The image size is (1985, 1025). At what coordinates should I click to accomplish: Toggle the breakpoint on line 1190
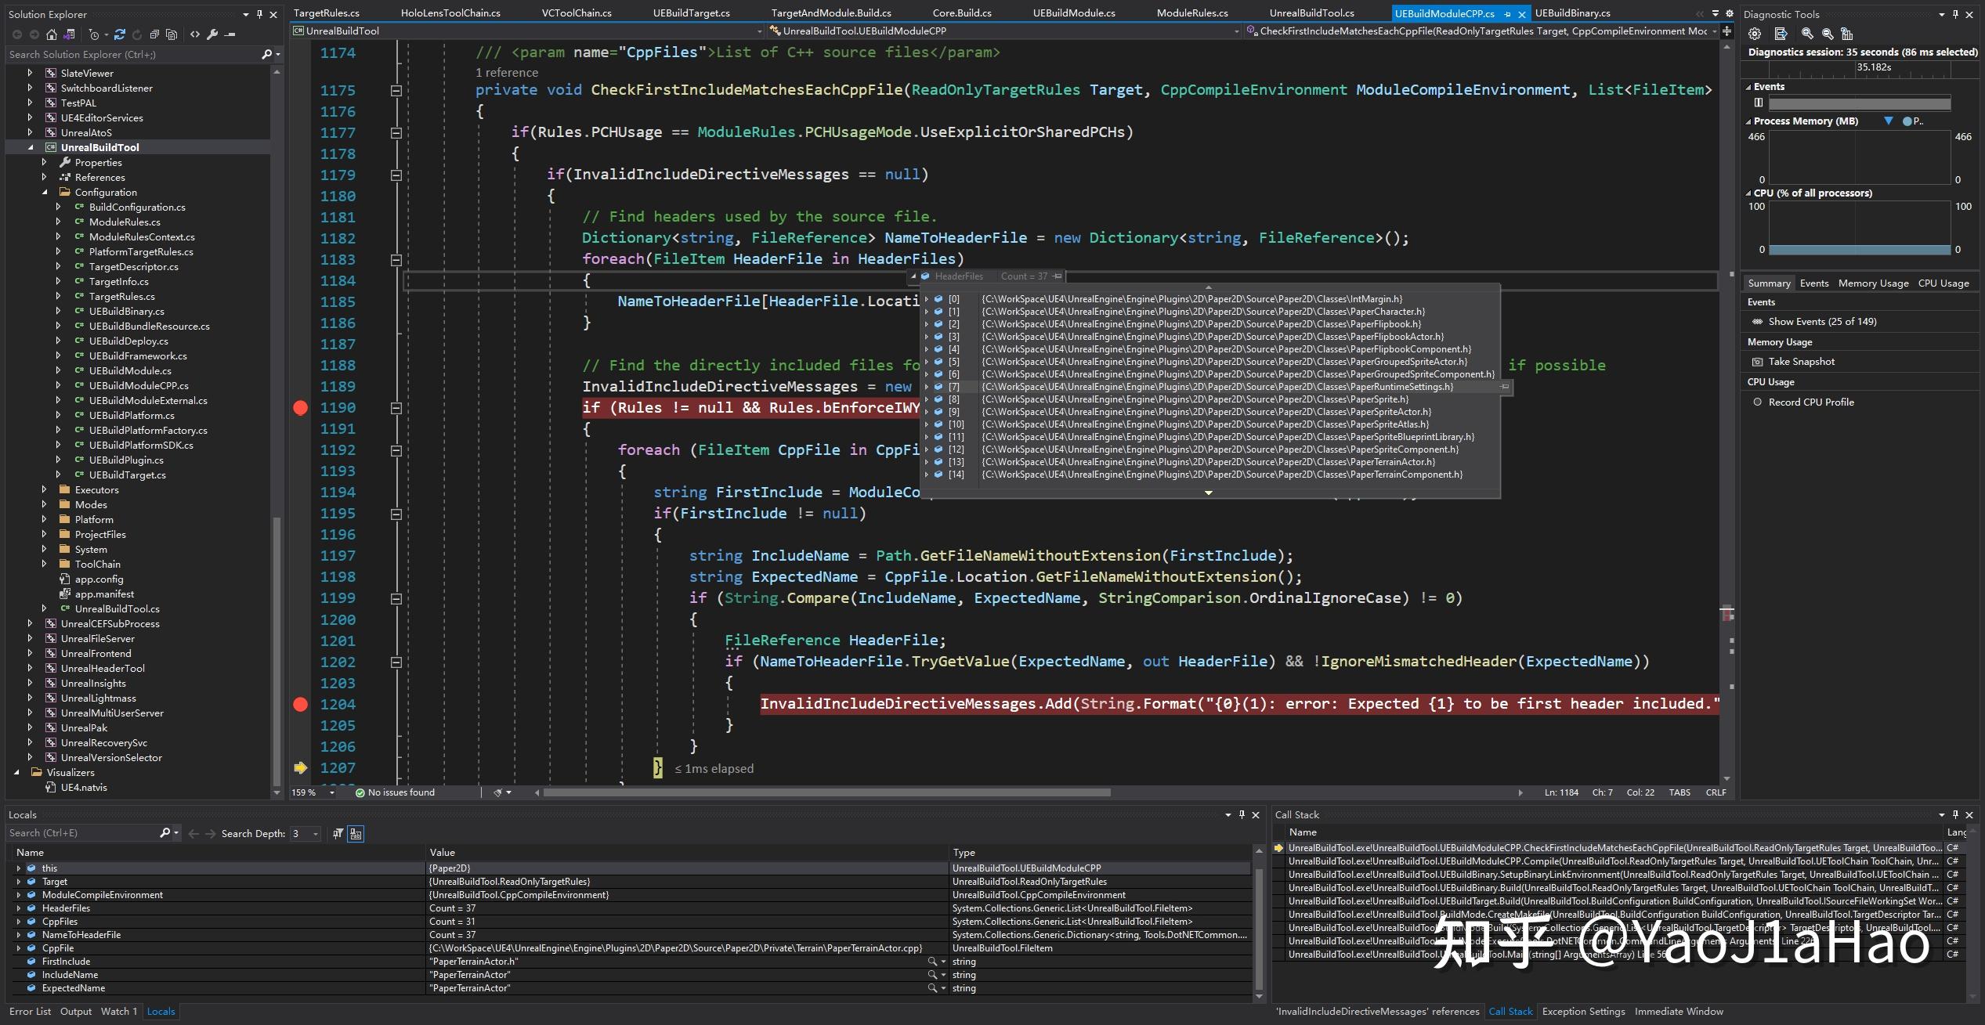point(300,408)
